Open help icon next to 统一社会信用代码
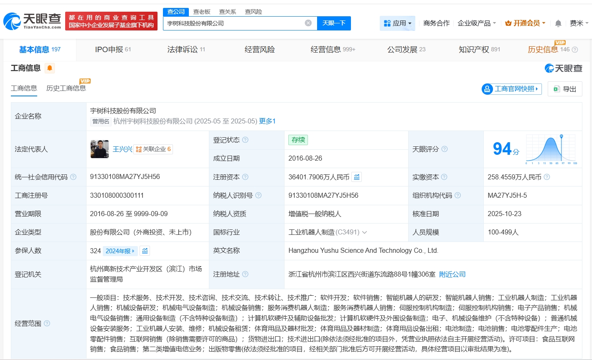This screenshot has height=360, width=592. pos(74,177)
